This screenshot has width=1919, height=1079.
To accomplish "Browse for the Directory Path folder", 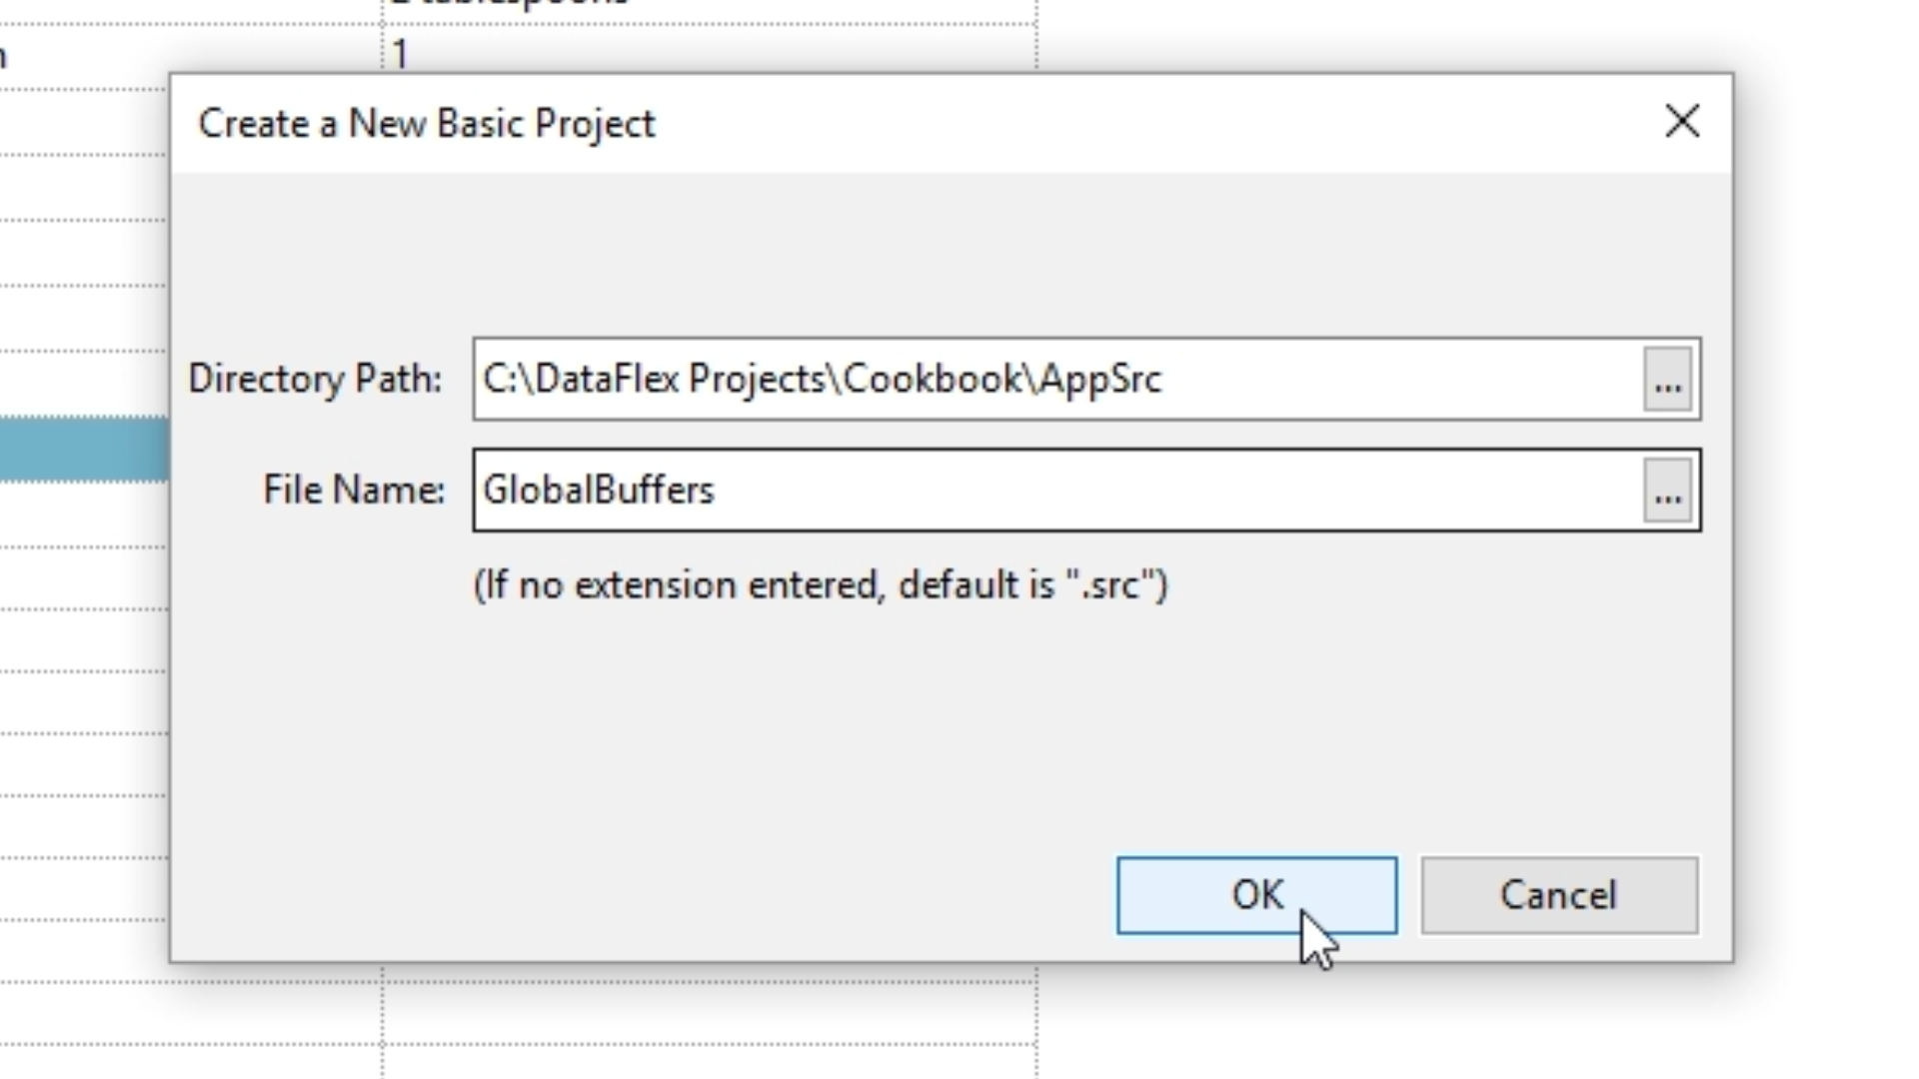I will [1667, 380].
